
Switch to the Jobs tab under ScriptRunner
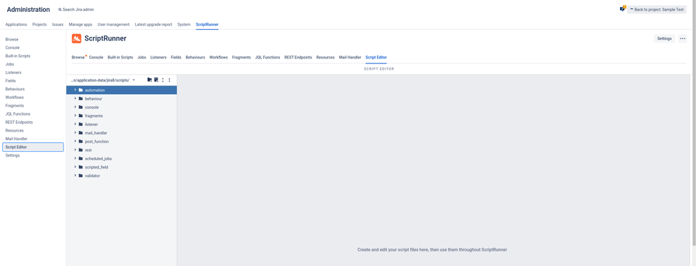(141, 57)
